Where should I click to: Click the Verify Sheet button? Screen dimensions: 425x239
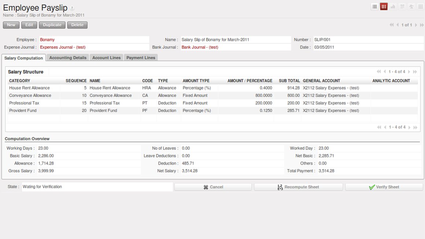point(384,187)
